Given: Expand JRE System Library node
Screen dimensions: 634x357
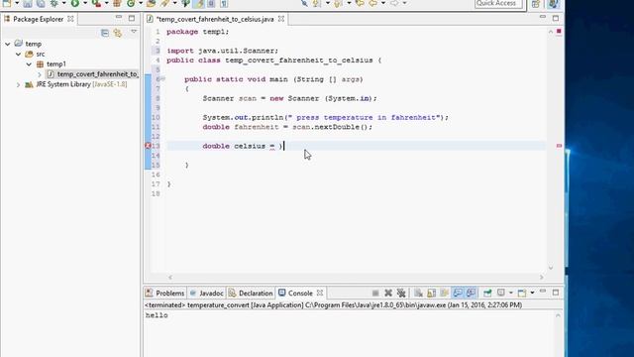Looking at the screenshot, I should (18, 84).
